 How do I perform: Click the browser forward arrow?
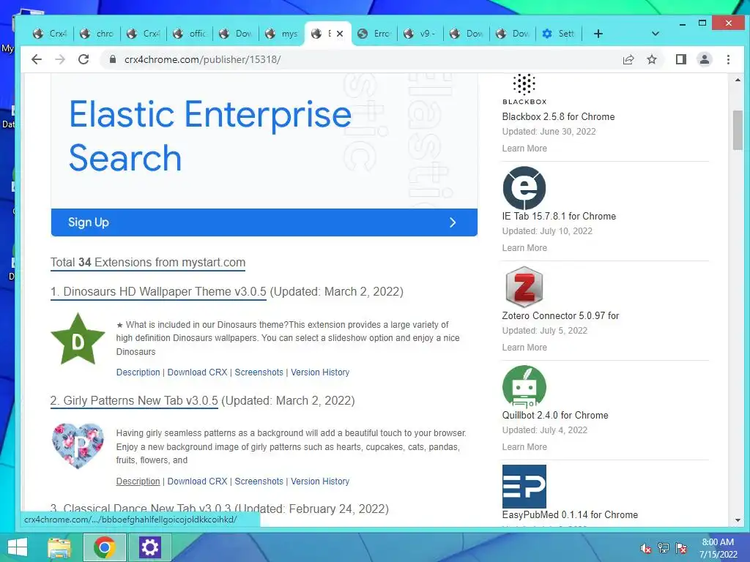coord(60,59)
